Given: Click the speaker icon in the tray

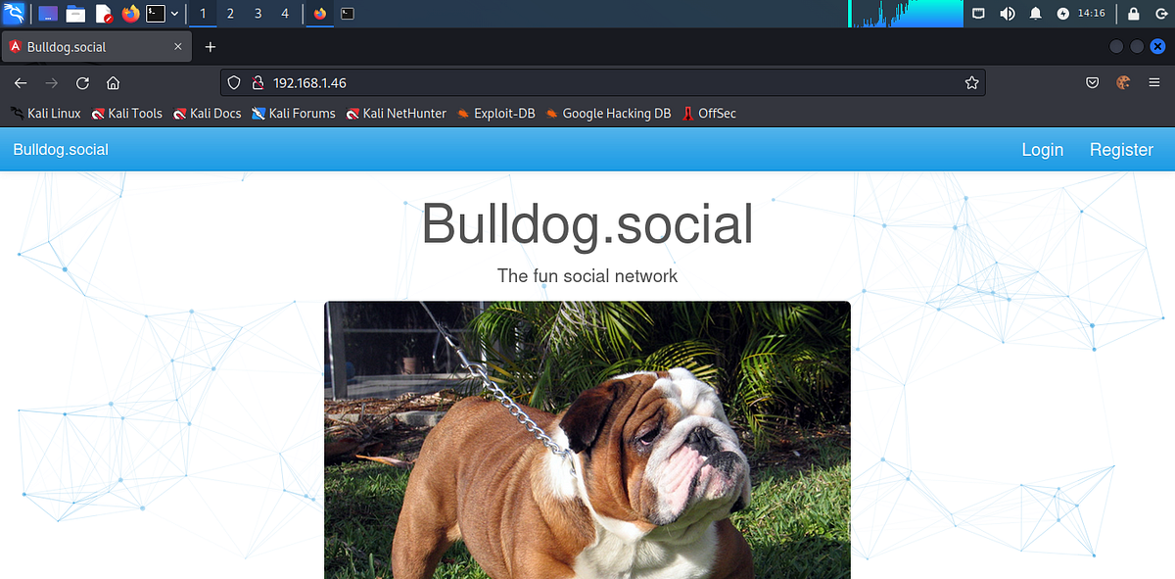Looking at the screenshot, I should click(x=1008, y=13).
